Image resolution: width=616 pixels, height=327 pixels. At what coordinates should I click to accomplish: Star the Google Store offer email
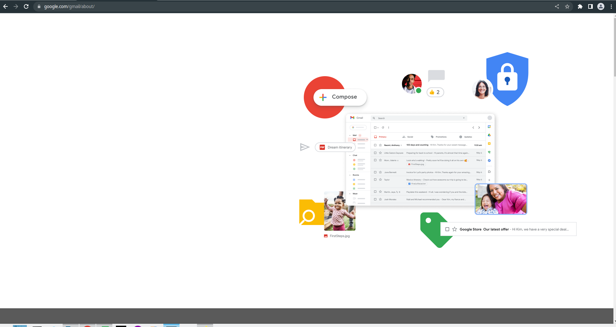tap(455, 229)
